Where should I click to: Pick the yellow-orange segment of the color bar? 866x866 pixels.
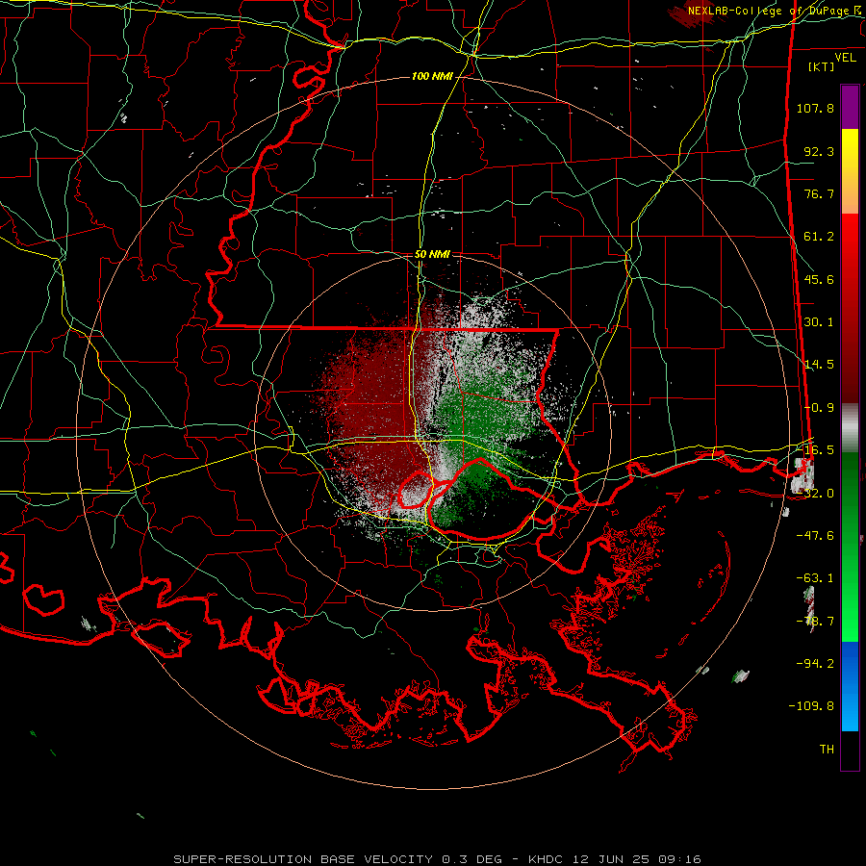850,171
